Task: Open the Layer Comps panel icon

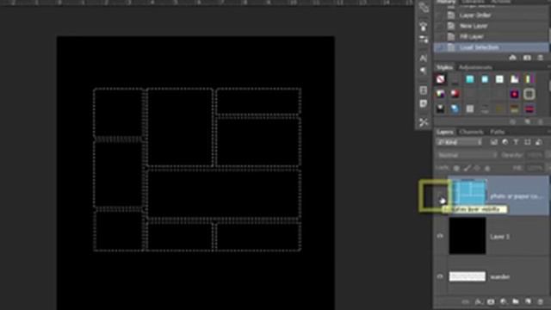Action: point(424,90)
